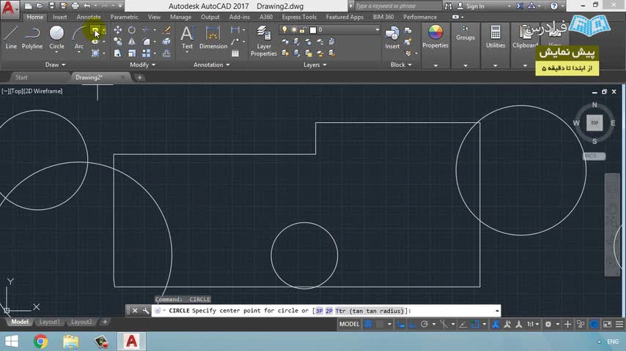Image resolution: width=626 pixels, height=351 pixels.
Task: Open the Layout1 tab
Action: 50,322
